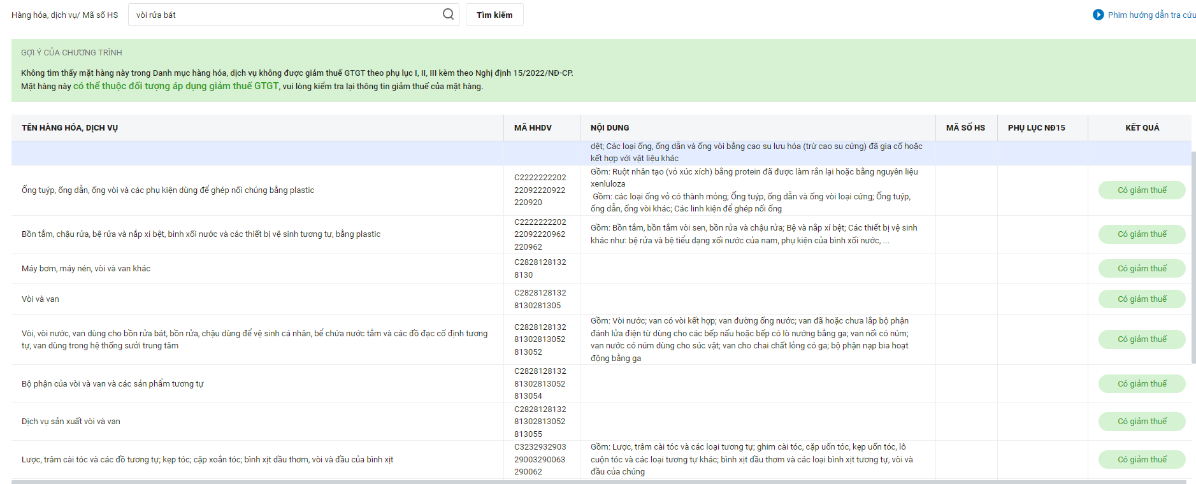
Task: Click the table's vertical scrollbar
Action: coord(1193,255)
